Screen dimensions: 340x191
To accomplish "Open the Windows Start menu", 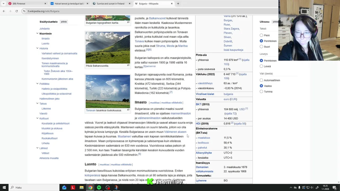I will [x=4, y=188].
